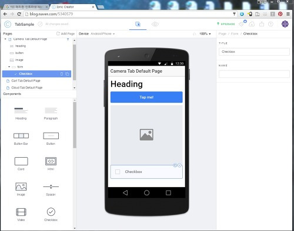Screen dimensions: 294x231
Task: Open the help question mark icon
Action: [x=270, y=24]
